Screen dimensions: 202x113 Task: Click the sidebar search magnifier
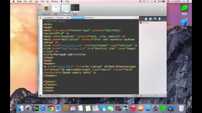coord(156,96)
